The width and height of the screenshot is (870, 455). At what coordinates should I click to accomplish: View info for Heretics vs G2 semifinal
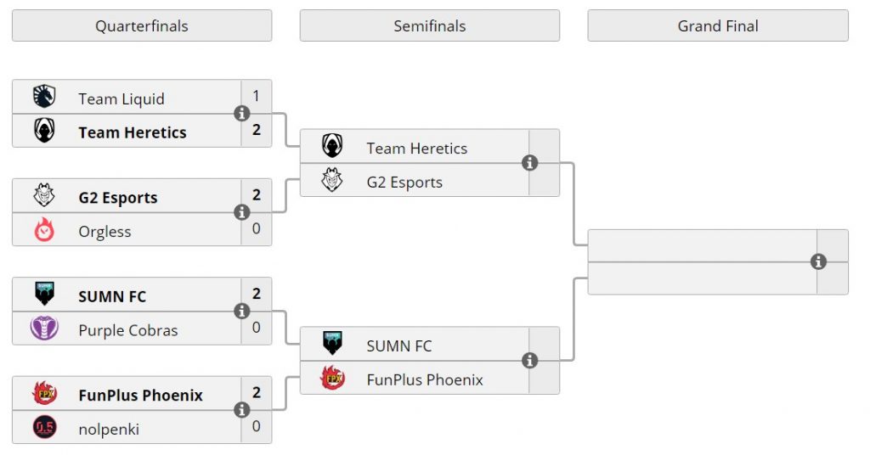coord(530,163)
